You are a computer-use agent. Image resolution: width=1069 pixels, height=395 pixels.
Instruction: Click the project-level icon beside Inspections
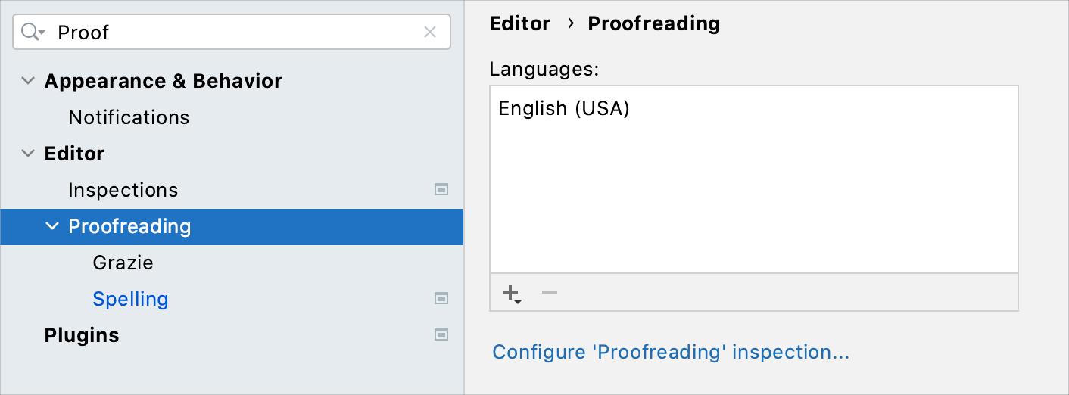[441, 190]
